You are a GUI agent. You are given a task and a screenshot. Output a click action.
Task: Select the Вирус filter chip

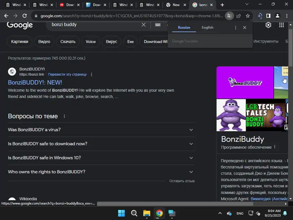click(112, 42)
